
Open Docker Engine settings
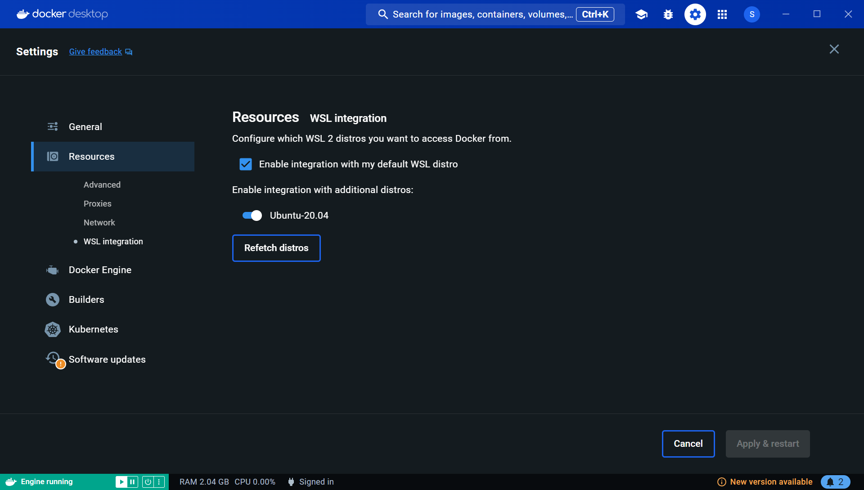pos(112,270)
